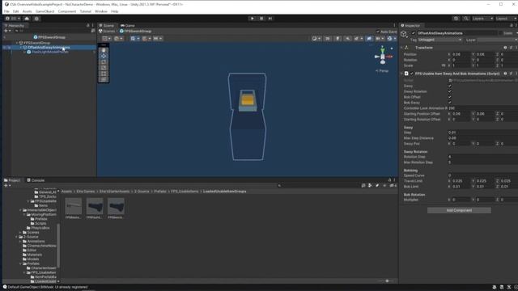Open the Component menu
Viewport: 518px width, 291px height.
click(x=67, y=11)
